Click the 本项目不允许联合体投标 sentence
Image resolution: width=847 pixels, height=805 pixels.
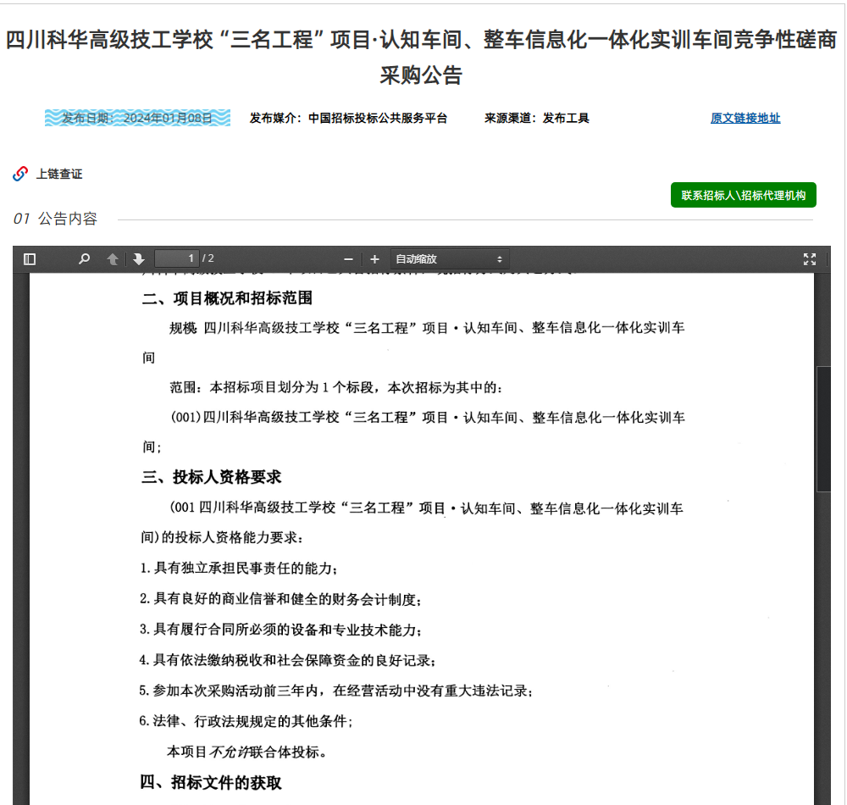click(246, 752)
